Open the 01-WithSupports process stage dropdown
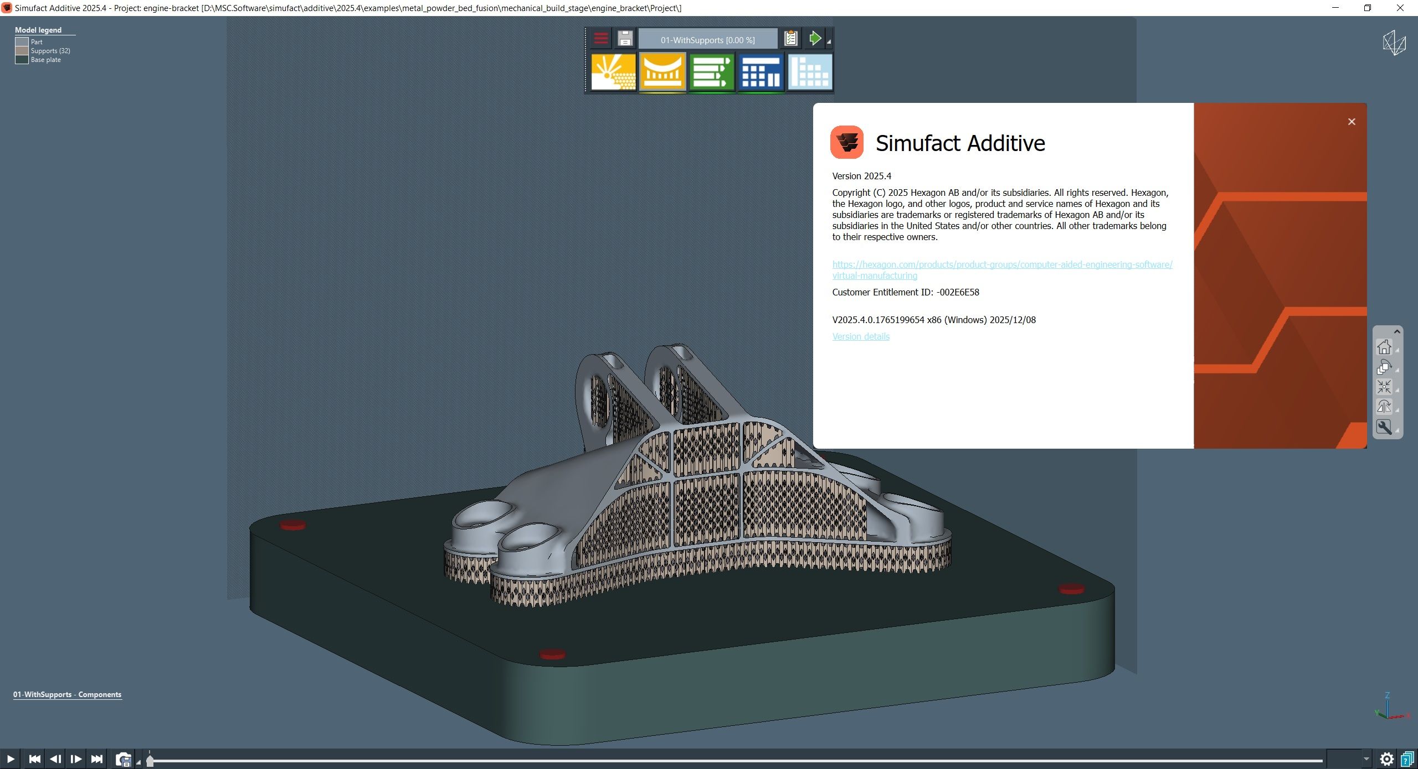The width and height of the screenshot is (1418, 769). point(708,39)
